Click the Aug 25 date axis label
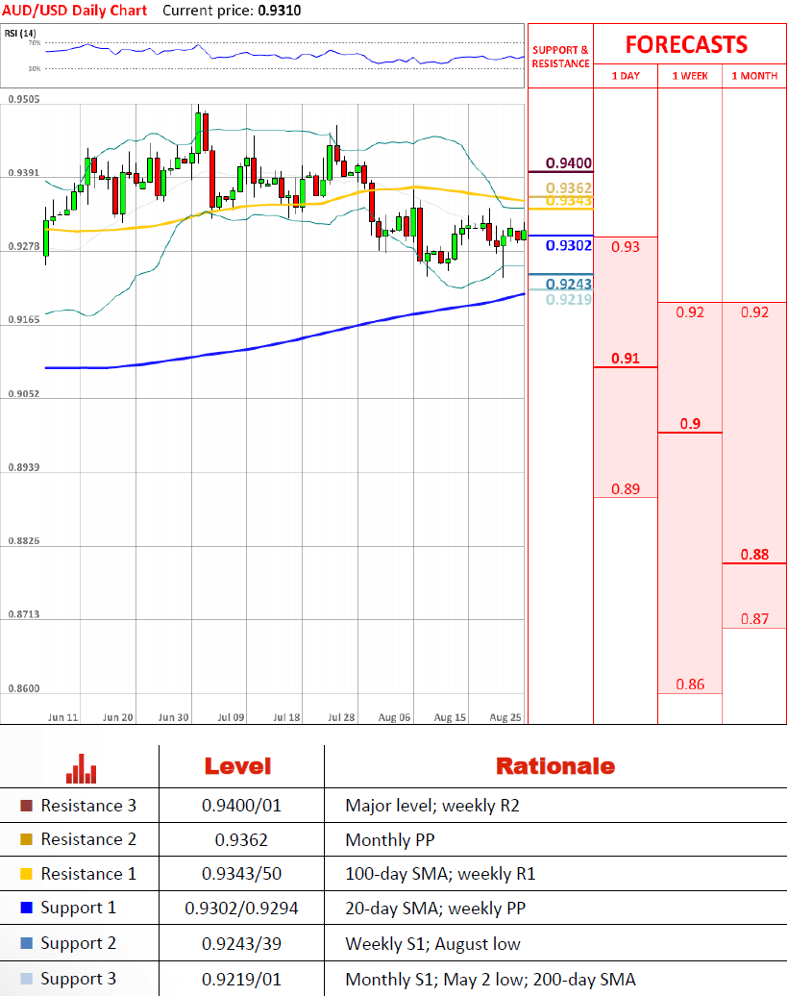 tap(505, 717)
